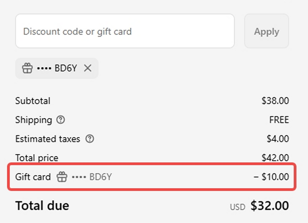Select the BD6Y code text in the chip

[65, 68]
